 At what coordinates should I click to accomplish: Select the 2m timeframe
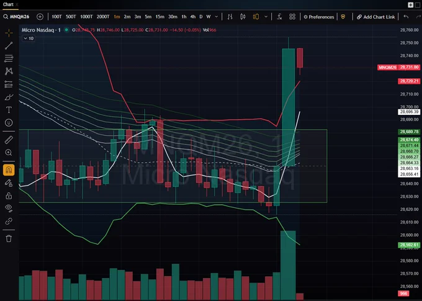[x=127, y=17]
